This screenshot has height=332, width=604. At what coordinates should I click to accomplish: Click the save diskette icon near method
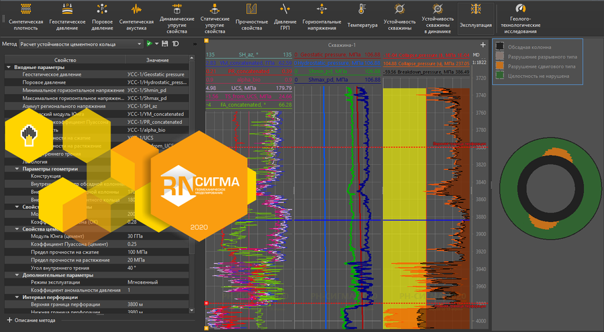coord(164,44)
